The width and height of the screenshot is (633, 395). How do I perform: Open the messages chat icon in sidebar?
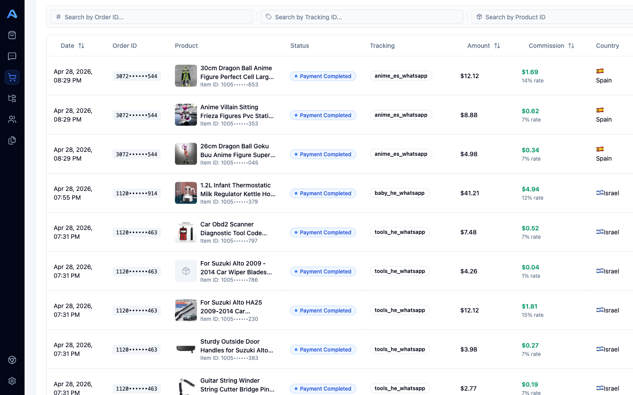12,56
